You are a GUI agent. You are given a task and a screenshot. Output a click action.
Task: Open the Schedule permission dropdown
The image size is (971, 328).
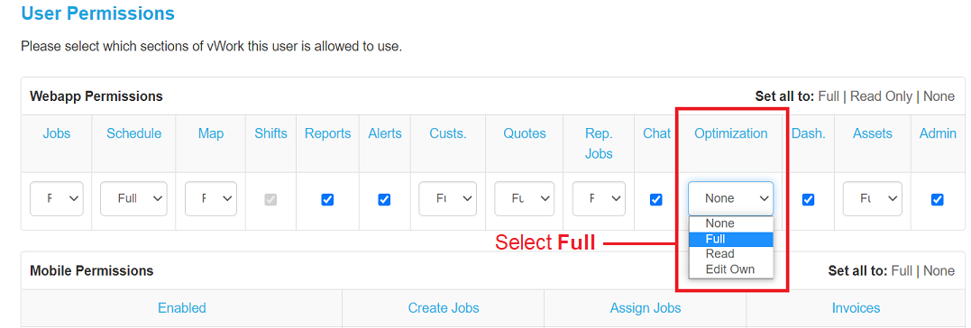133,198
